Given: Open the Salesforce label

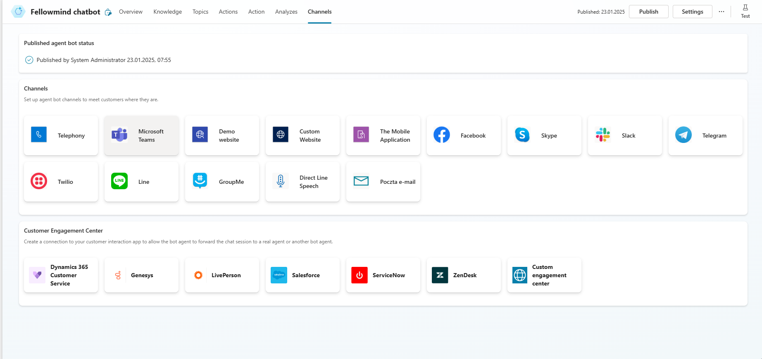Looking at the screenshot, I should [x=306, y=275].
